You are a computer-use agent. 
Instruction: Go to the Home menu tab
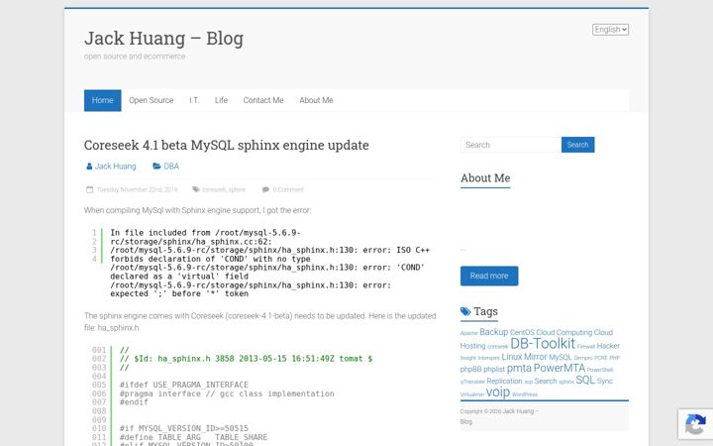click(x=102, y=100)
